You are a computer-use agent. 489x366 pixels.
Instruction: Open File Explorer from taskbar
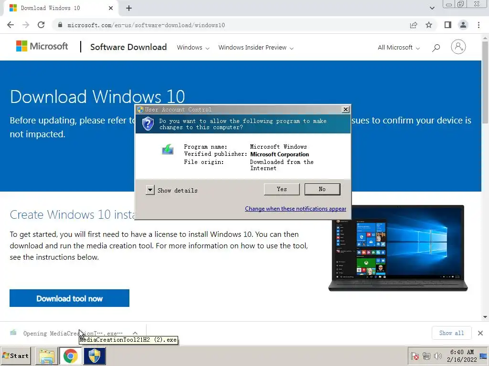coord(47,356)
